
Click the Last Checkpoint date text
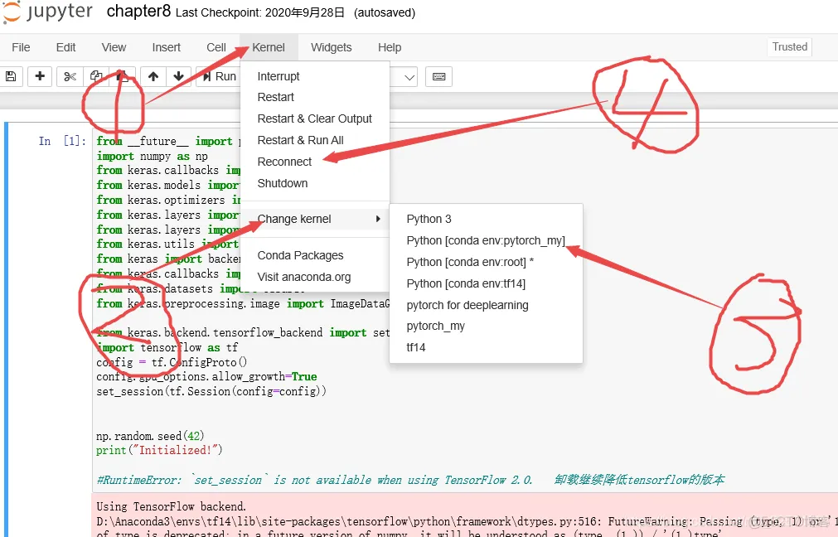(259, 12)
